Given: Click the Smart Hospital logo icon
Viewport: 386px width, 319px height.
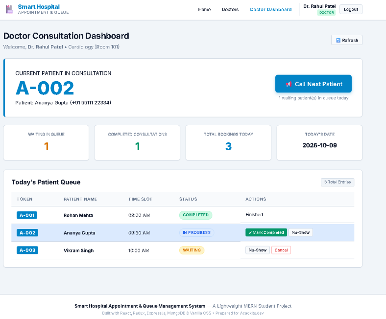Looking at the screenshot, I should click(x=9, y=9).
